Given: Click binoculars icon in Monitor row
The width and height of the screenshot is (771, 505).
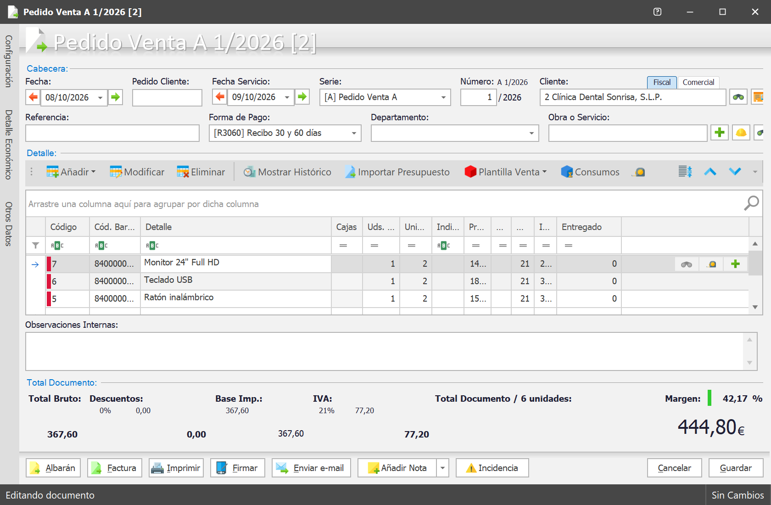Looking at the screenshot, I should (x=687, y=264).
